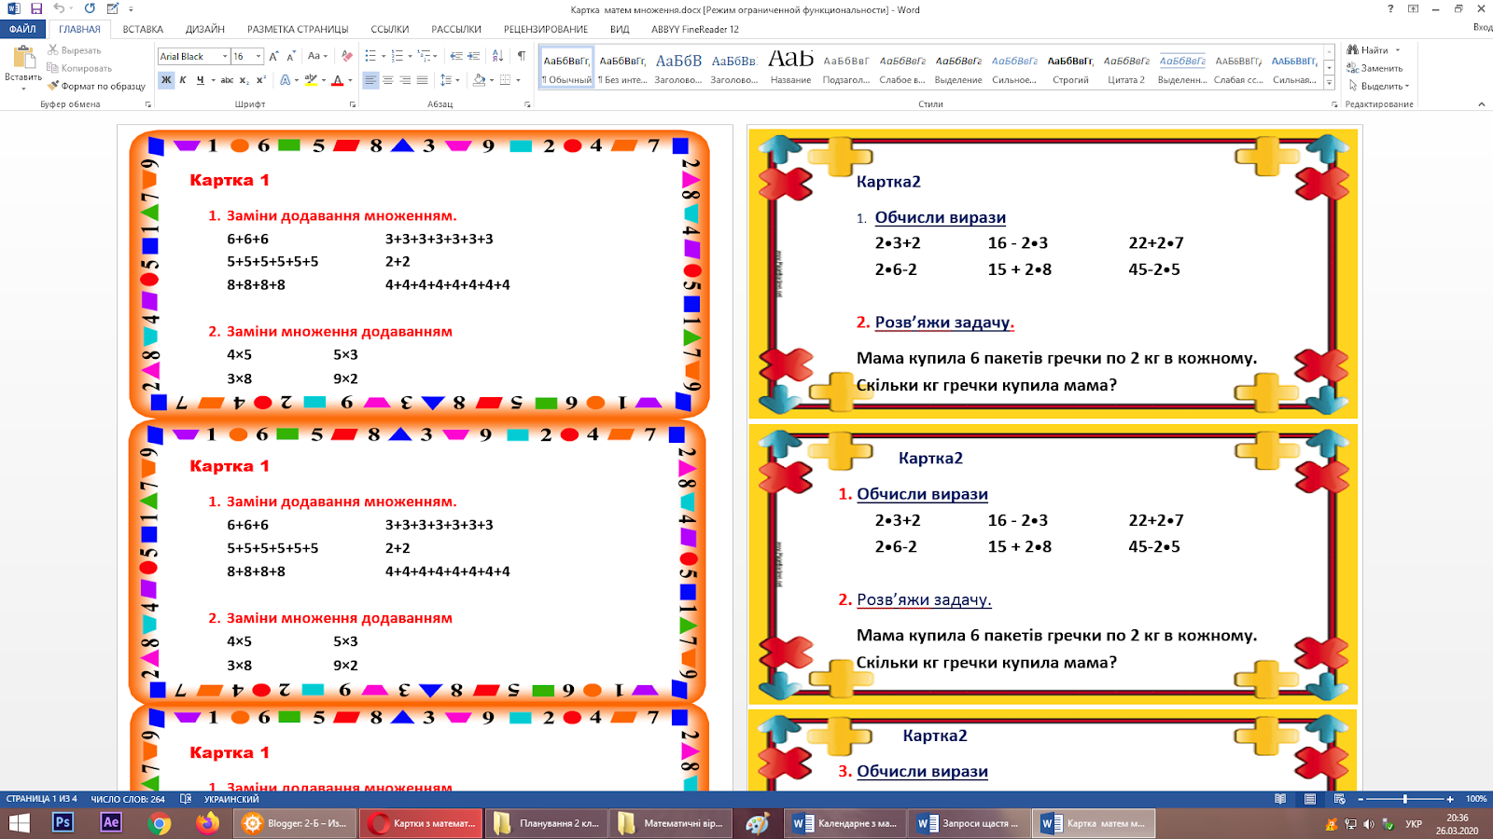Switch to the РЕЦЕНЗИРОВАНИЕ ribbon tab
The width and height of the screenshot is (1493, 839).
click(x=546, y=29)
